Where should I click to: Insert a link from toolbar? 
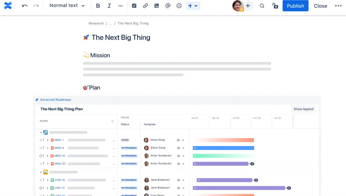(145, 6)
